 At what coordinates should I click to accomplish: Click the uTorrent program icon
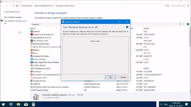32,31
